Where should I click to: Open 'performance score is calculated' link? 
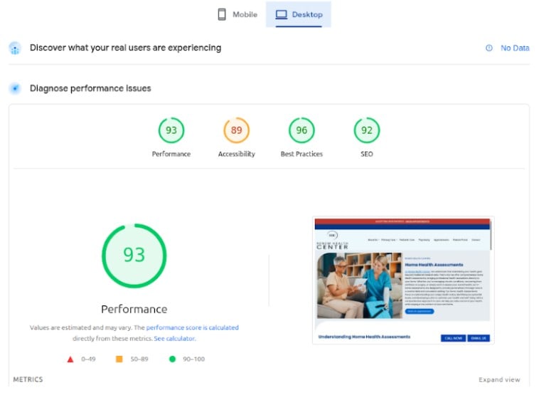pyautogui.click(x=193, y=327)
